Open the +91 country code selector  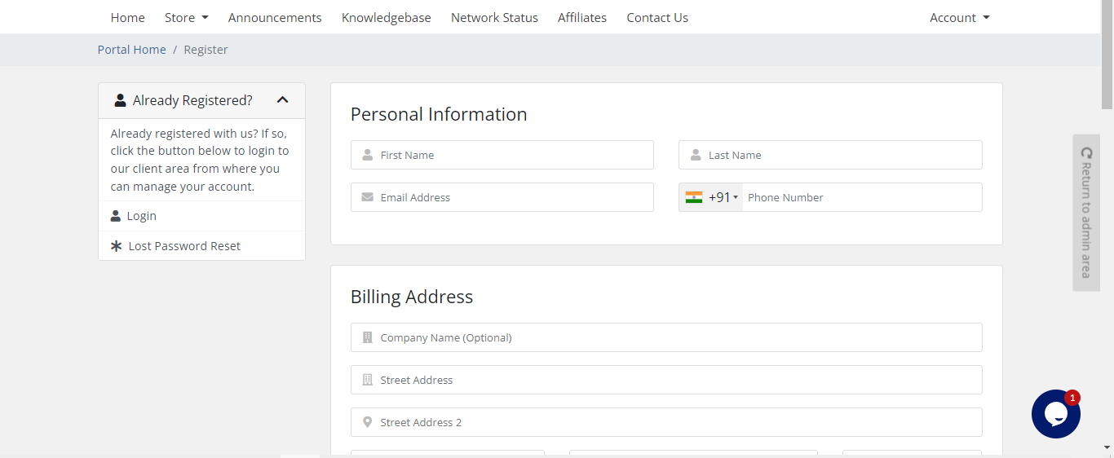pyautogui.click(x=723, y=197)
